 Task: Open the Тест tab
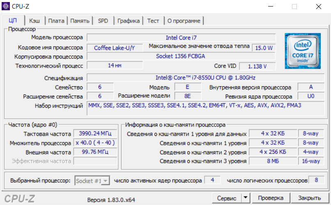[153, 21]
